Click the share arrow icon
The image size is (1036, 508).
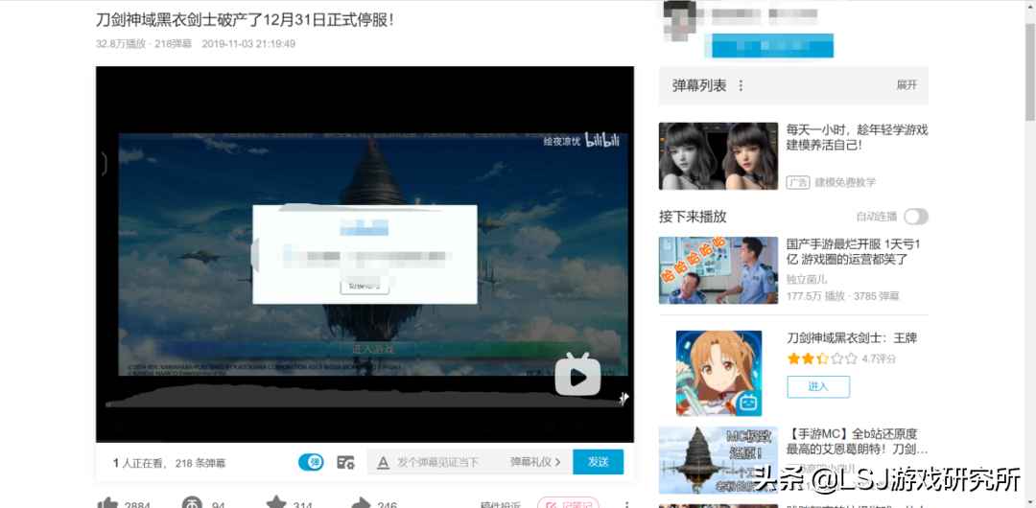(361, 502)
